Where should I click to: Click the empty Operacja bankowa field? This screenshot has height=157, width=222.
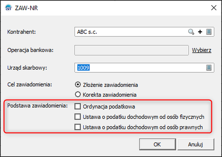point(131,50)
